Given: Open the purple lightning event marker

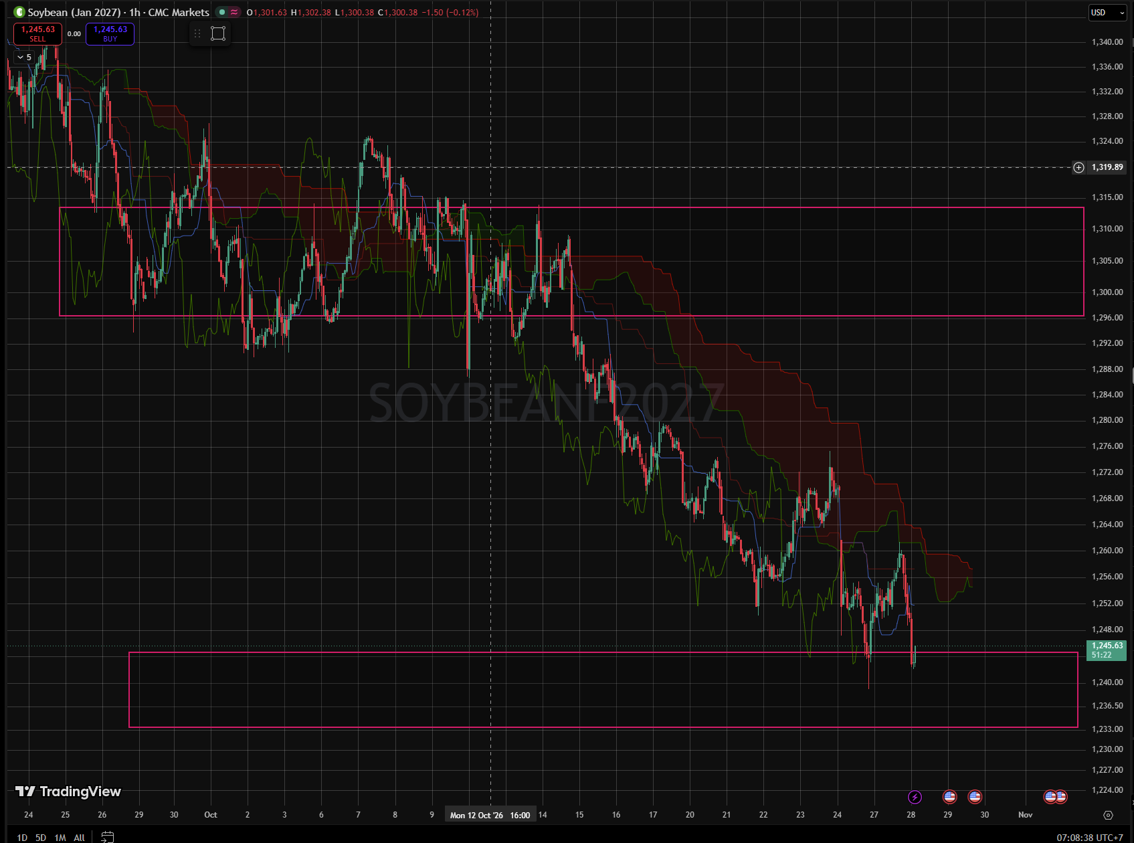Looking at the screenshot, I should click(915, 797).
